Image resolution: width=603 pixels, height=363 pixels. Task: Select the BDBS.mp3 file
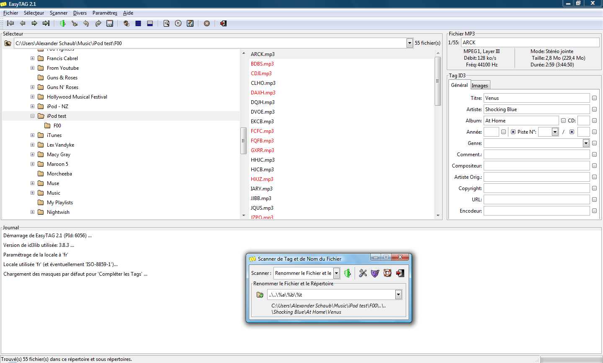[x=262, y=64]
